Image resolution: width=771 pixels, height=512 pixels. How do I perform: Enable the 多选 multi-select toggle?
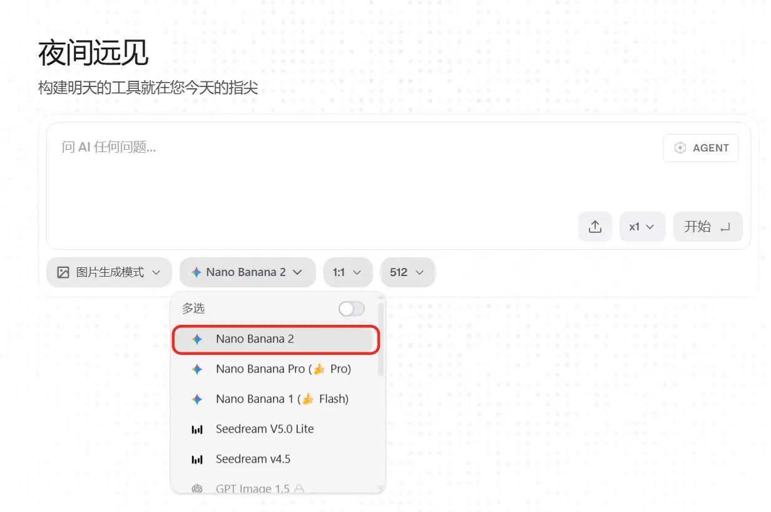pyautogui.click(x=351, y=309)
